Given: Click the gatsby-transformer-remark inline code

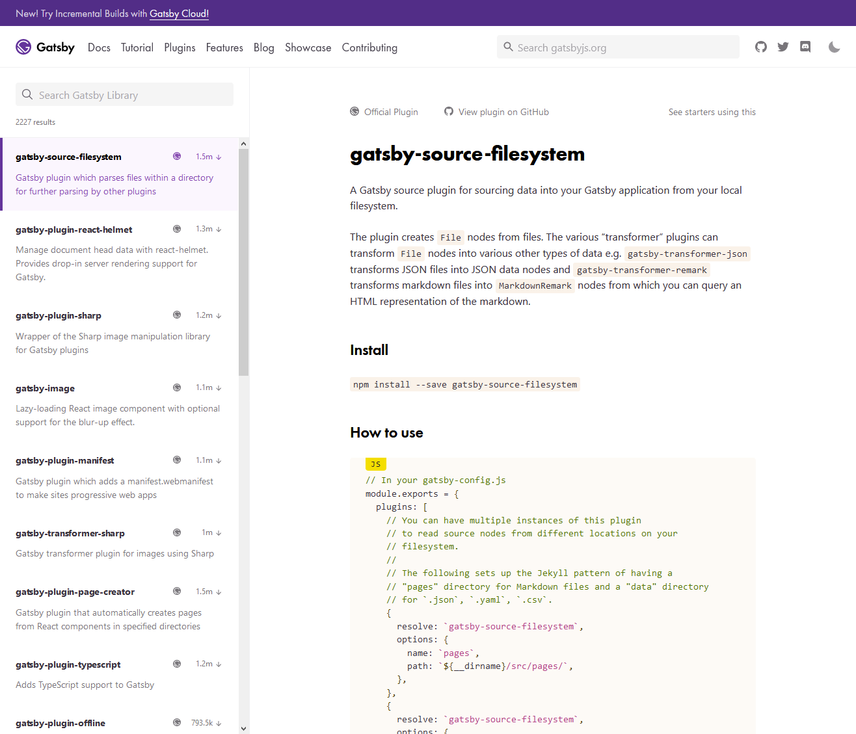Looking at the screenshot, I should [641, 270].
